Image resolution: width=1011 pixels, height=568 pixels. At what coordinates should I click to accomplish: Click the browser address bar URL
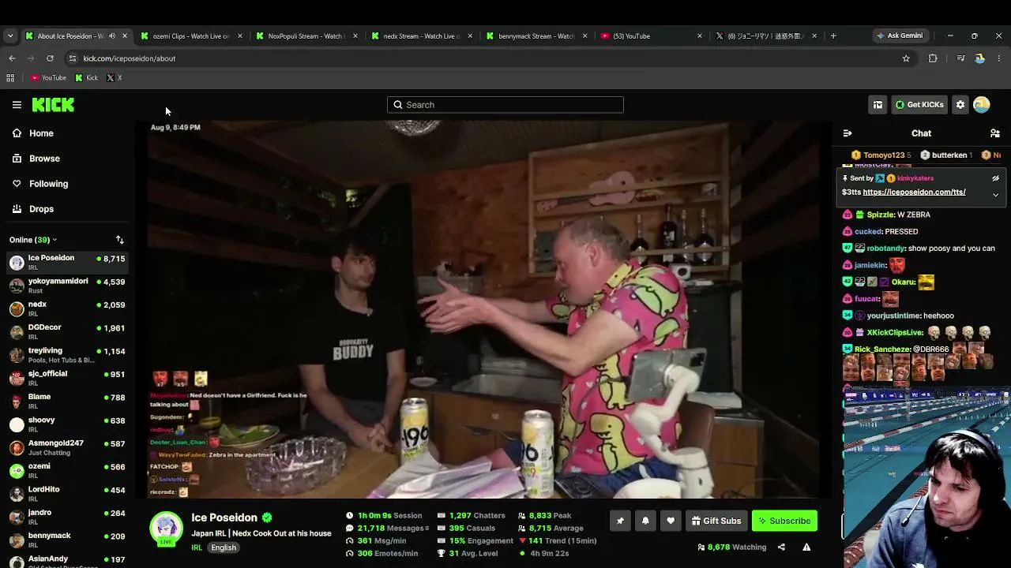click(x=130, y=58)
